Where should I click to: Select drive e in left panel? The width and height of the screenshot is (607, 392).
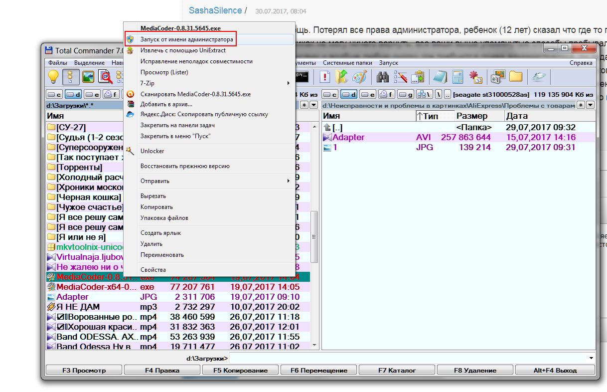(92, 94)
